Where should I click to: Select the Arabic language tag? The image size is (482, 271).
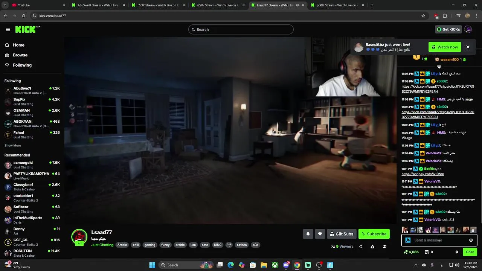[122, 245]
